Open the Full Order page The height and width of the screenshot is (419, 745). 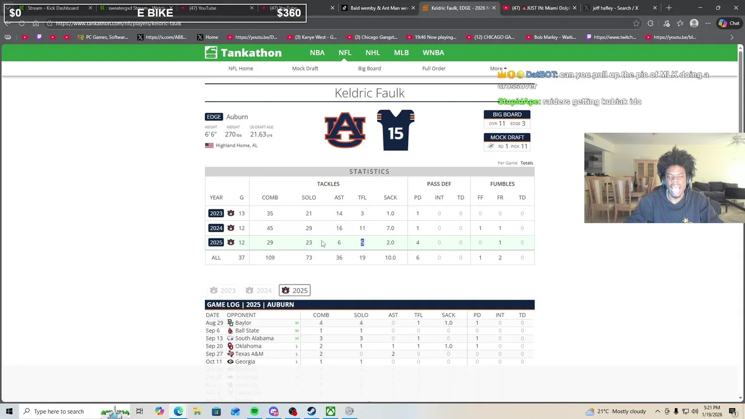(434, 68)
